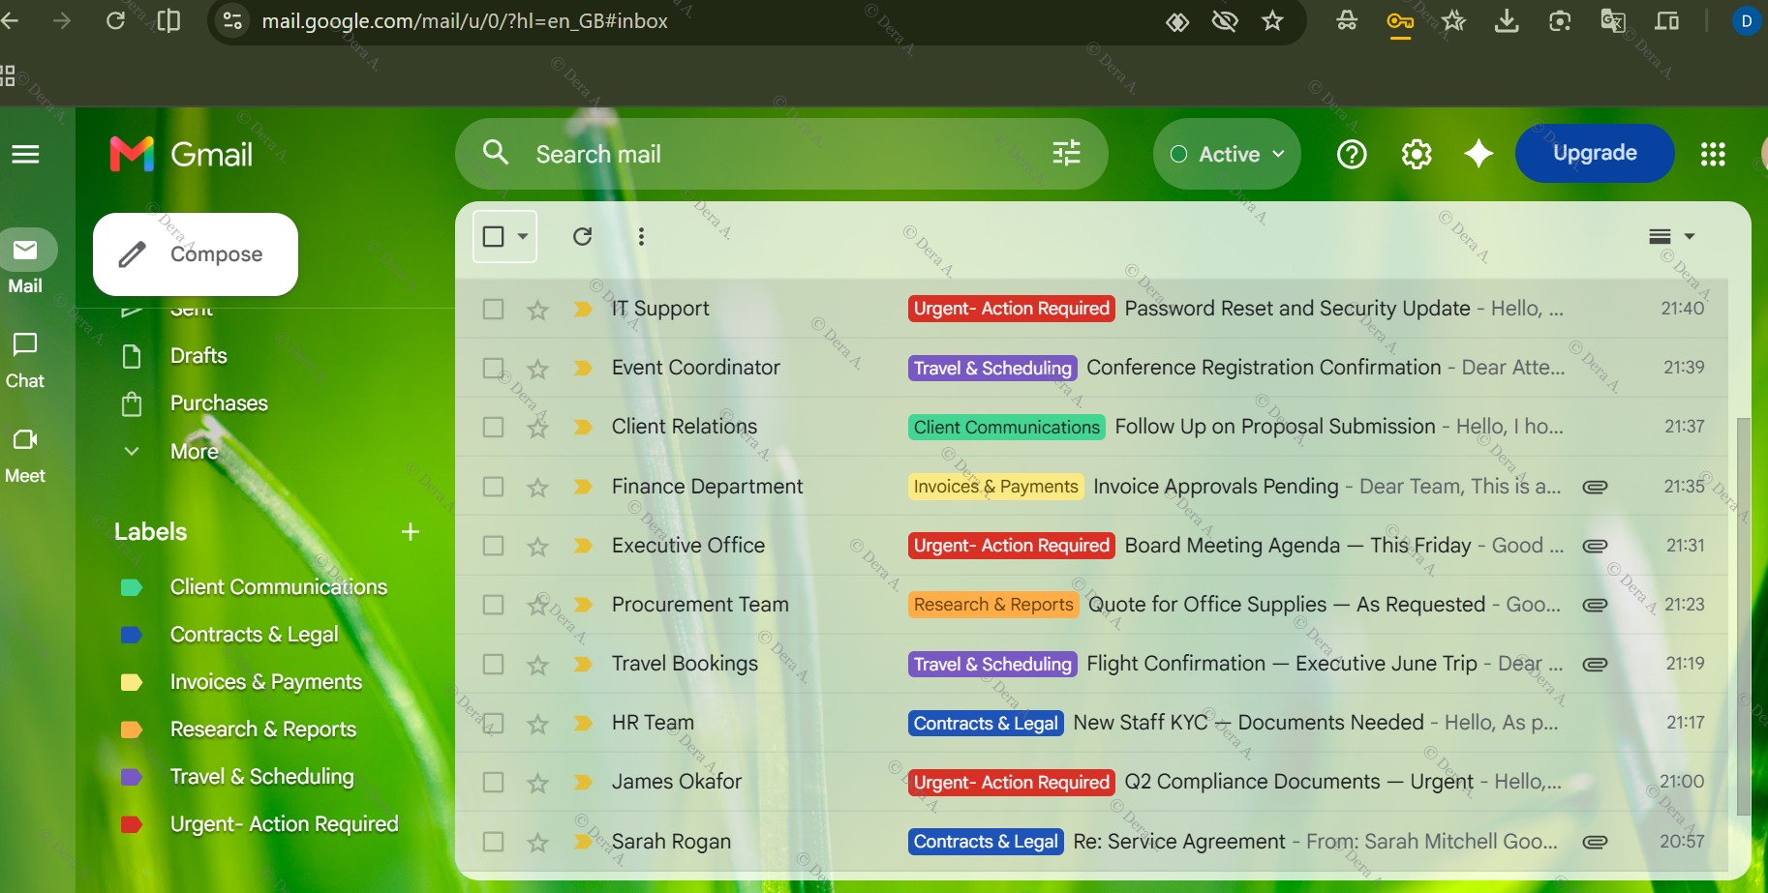
Task: Star the Procurement Team email
Action: click(538, 605)
